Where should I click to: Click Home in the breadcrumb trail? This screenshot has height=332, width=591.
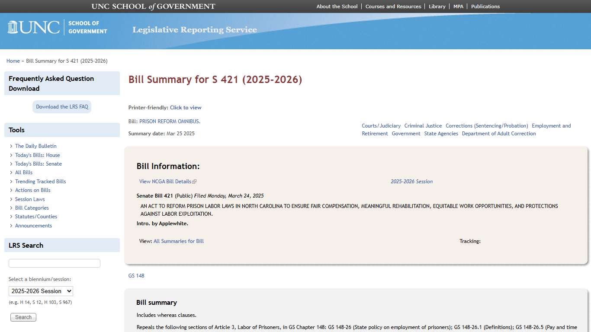[x=13, y=61]
